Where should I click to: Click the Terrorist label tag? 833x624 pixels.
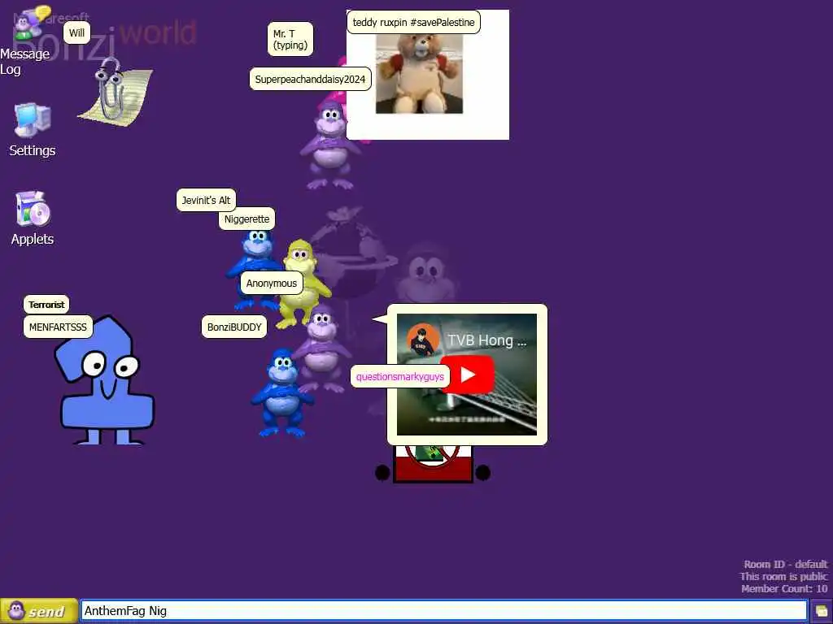tap(46, 305)
